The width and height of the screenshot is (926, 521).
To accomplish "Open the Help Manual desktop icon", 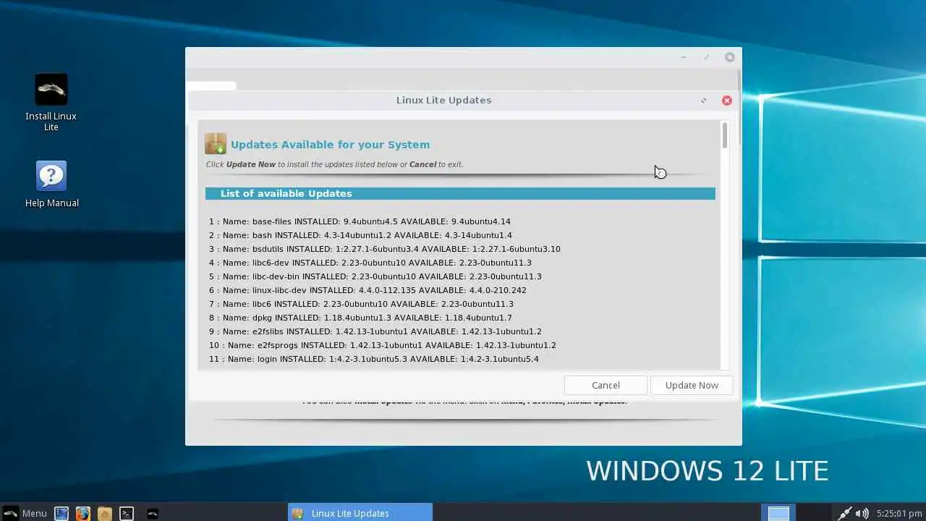I will point(51,185).
